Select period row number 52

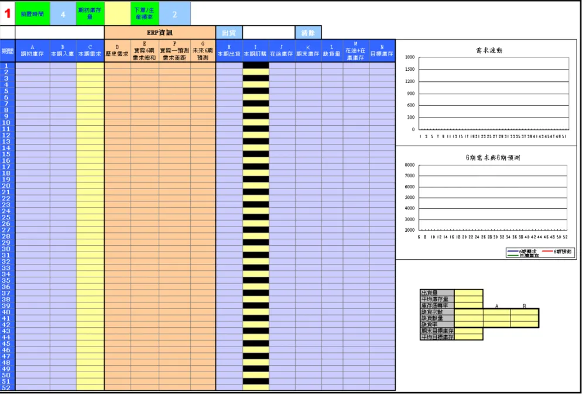click(x=6, y=388)
